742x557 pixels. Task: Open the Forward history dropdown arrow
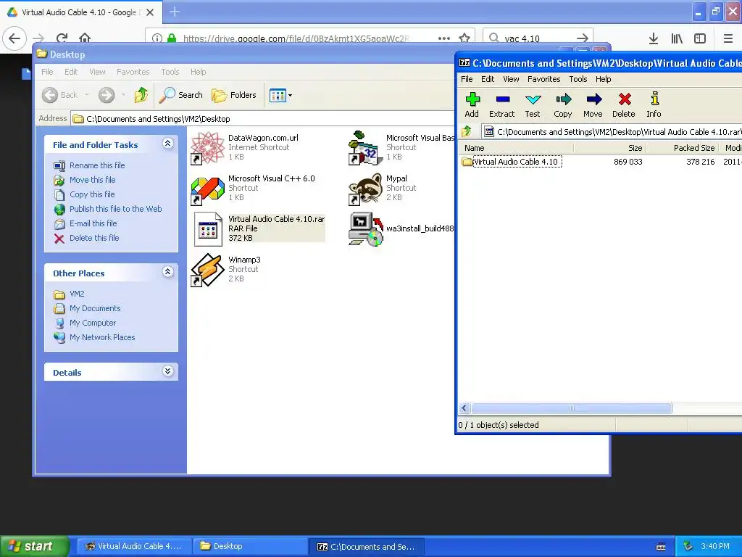coord(123,95)
